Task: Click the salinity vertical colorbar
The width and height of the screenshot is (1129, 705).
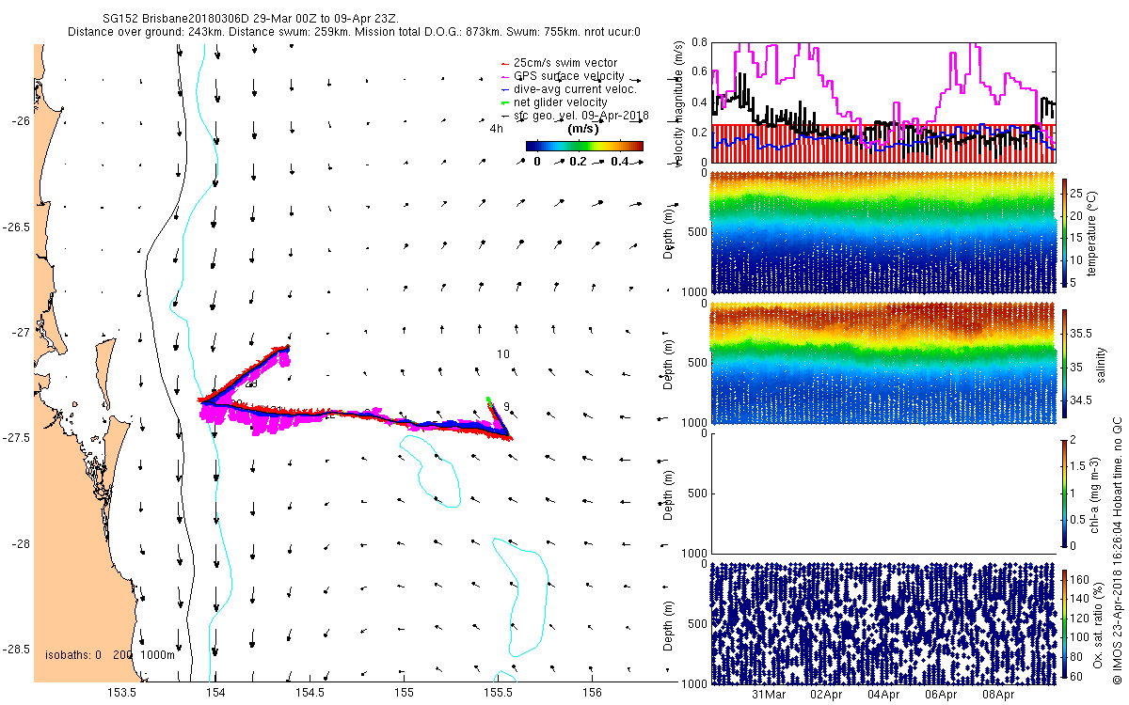Action: click(x=1065, y=362)
